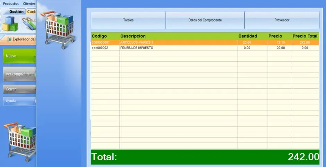Switch to the Config tab

point(31,12)
